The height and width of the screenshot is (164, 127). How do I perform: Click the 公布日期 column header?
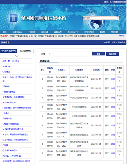(x=96, y=70)
